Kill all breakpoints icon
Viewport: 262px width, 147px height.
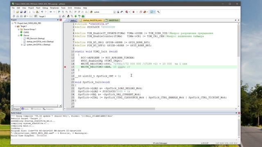(x=145, y=12)
